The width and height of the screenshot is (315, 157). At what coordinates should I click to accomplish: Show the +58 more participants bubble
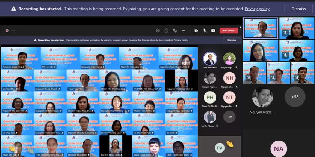pyautogui.click(x=295, y=97)
